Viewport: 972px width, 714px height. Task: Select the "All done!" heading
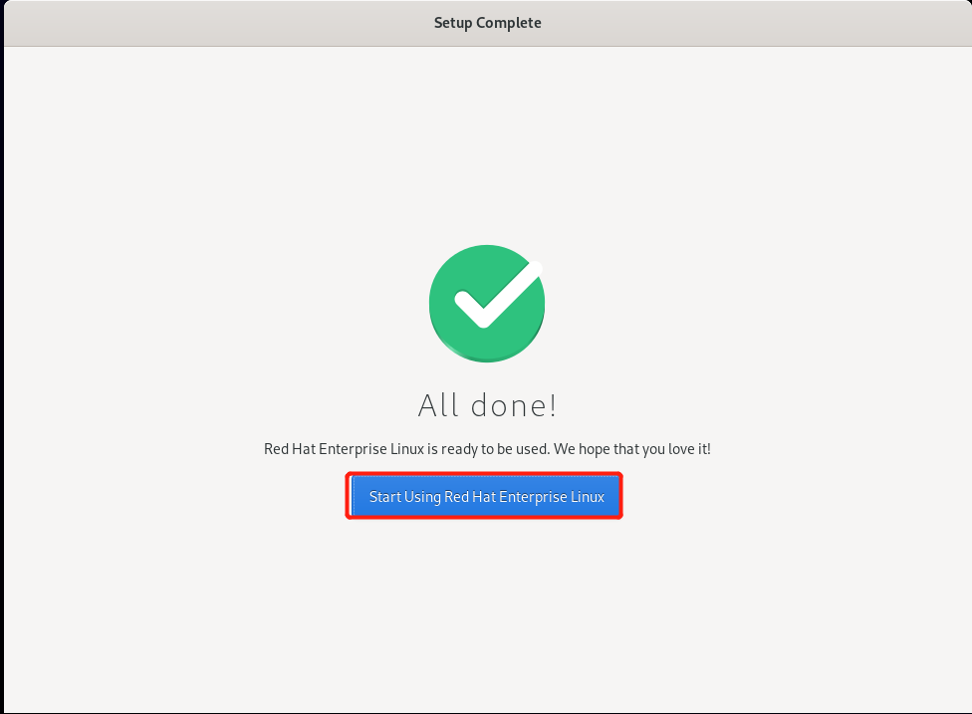pyautogui.click(x=487, y=406)
